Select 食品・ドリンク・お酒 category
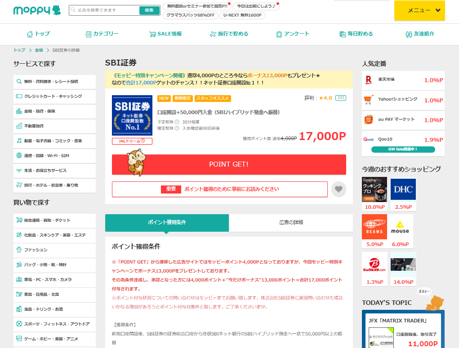The width and height of the screenshot is (459, 348). [54, 309]
